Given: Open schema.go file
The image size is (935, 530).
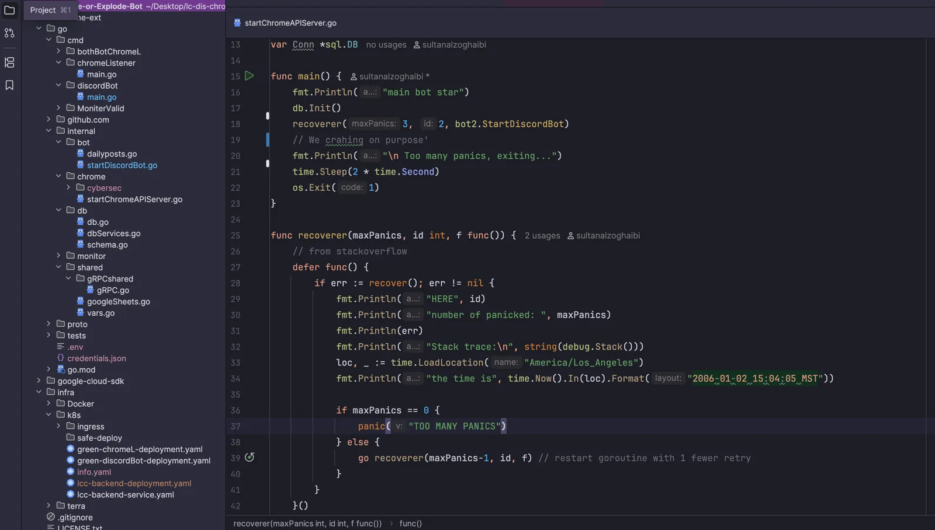Looking at the screenshot, I should [x=107, y=245].
